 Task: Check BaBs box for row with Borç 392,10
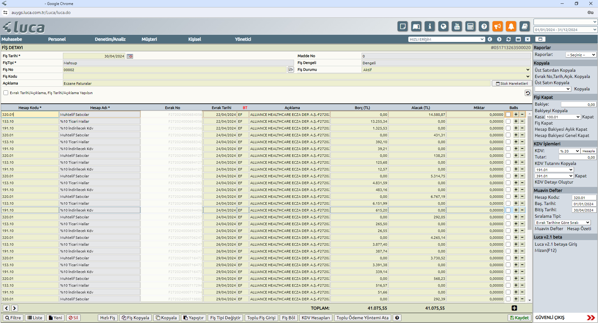pos(508,142)
